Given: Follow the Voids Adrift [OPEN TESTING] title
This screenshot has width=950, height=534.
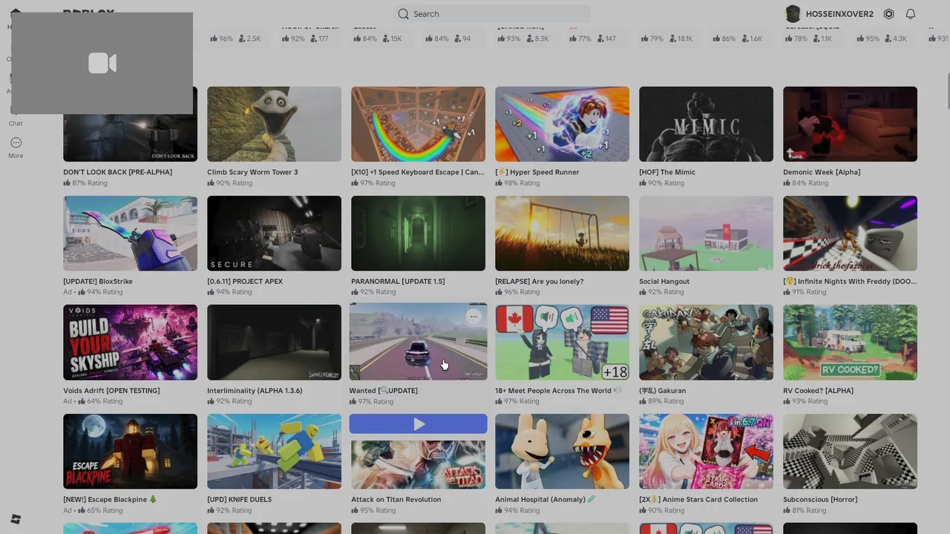Looking at the screenshot, I should 111,391.
